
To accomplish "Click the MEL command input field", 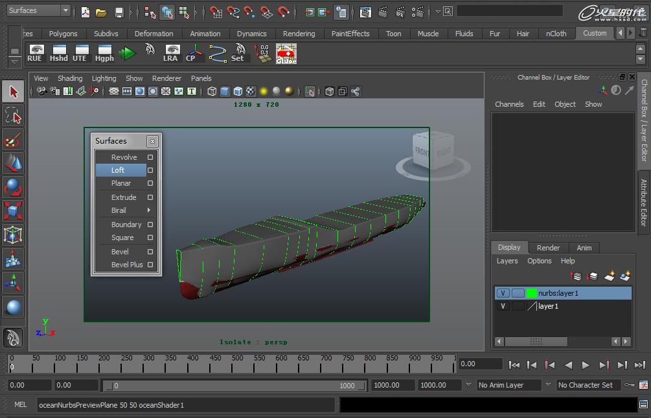I will pos(185,405).
